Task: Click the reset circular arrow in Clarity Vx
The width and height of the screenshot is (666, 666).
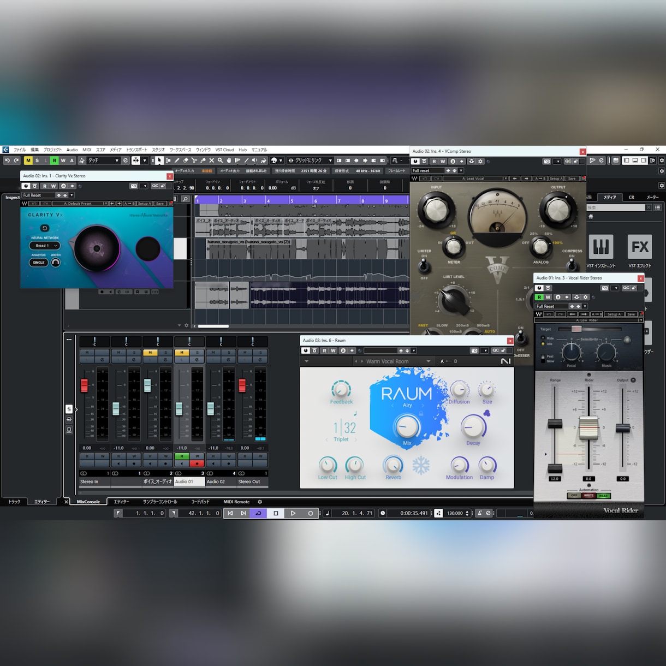Action: point(45,228)
